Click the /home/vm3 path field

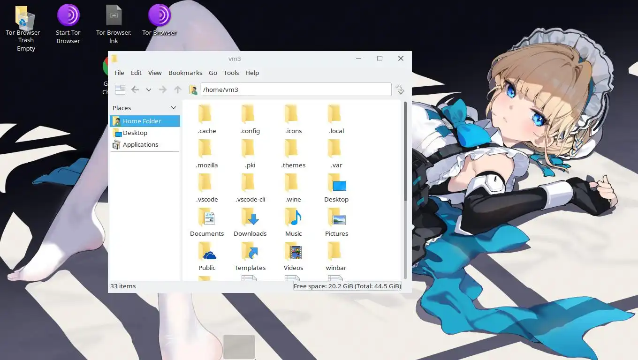tap(296, 90)
